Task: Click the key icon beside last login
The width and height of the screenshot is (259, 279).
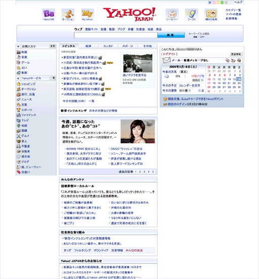Action: [165, 104]
